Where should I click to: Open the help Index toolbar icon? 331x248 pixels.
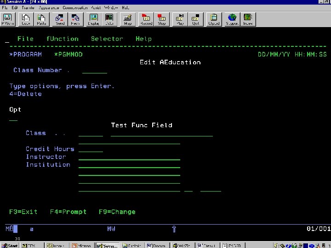click(x=248, y=19)
